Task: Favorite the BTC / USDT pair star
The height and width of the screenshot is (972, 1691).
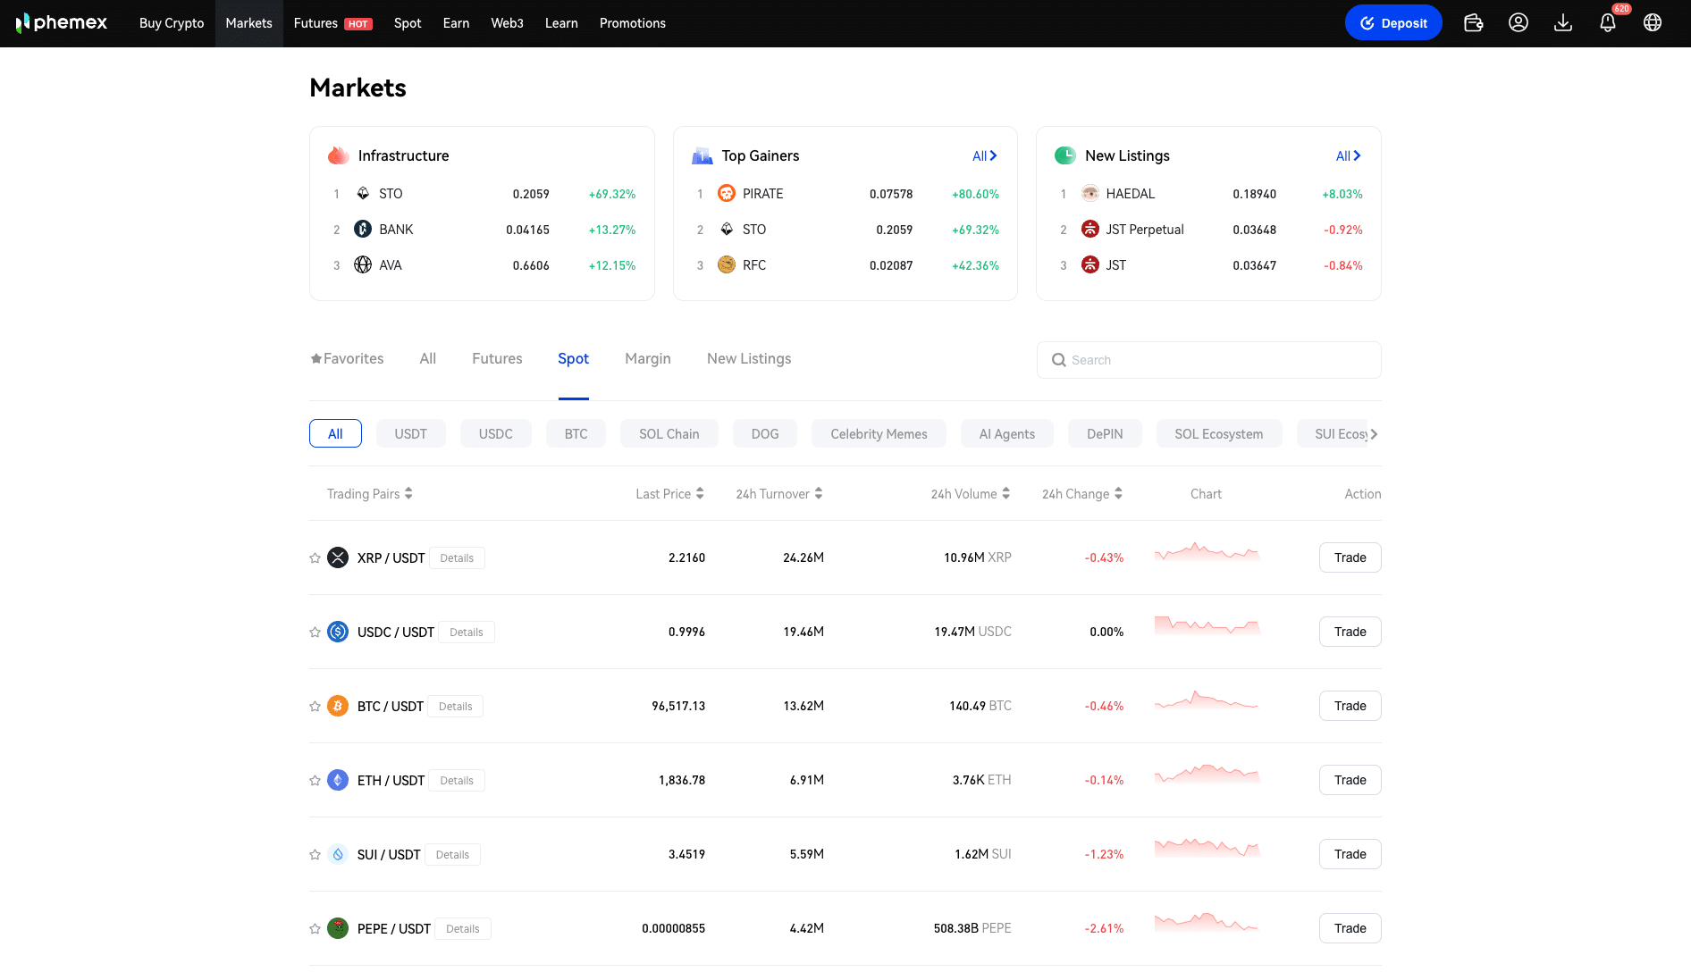Action: click(x=315, y=707)
